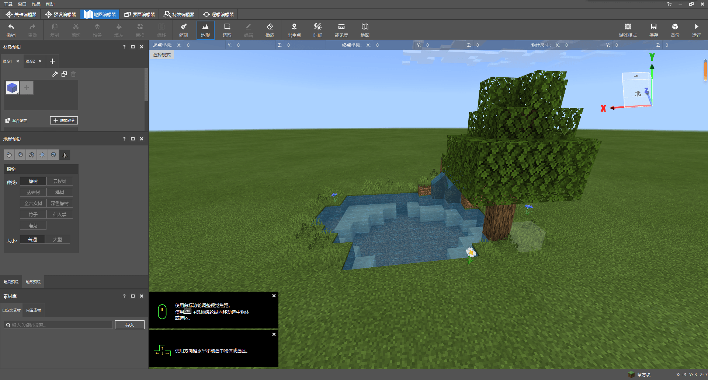Select the 地形 (terrain) tool
Image resolution: width=708 pixels, height=380 pixels.
(205, 30)
